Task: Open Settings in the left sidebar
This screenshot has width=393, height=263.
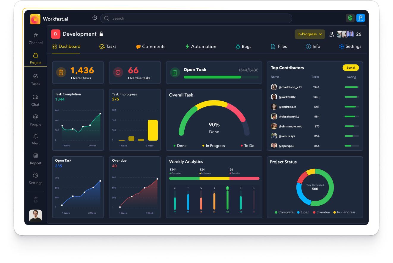Action: 36,179
